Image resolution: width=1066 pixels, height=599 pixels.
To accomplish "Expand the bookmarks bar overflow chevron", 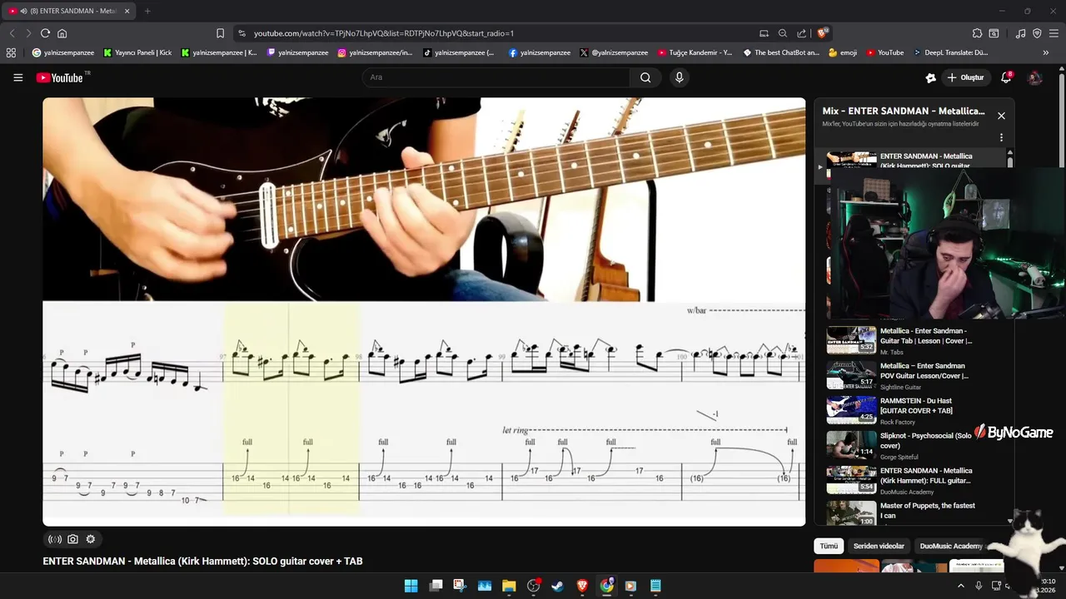I will (x=1046, y=52).
